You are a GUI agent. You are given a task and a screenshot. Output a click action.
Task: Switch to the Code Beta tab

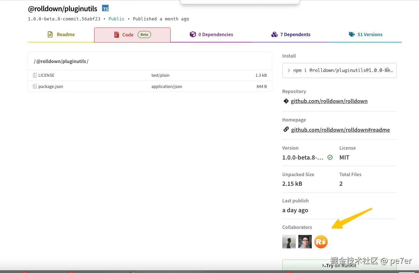132,35
